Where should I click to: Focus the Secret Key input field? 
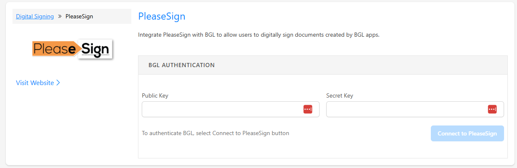pyautogui.click(x=415, y=109)
